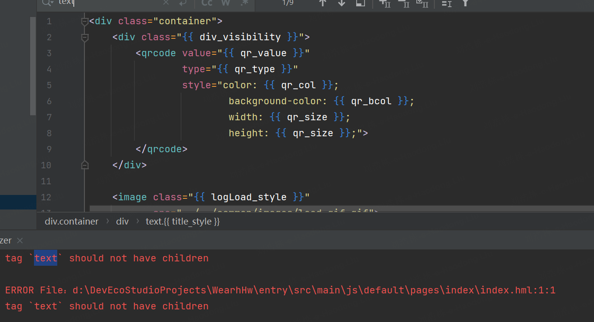Click inside the find text input field
This screenshot has width=594, height=322.
tap(112, 3)
